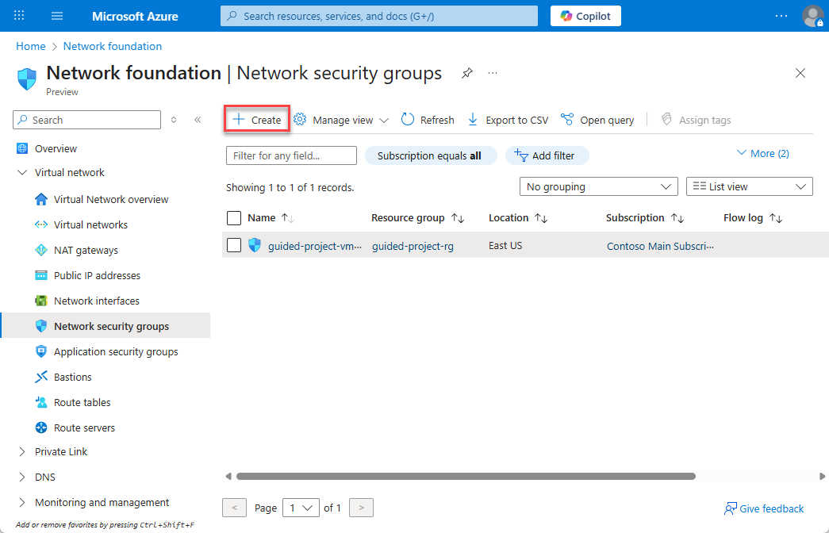Open the Page number dropdown
The height and width of the screenshot is (533, 829).
pos(301,508)
